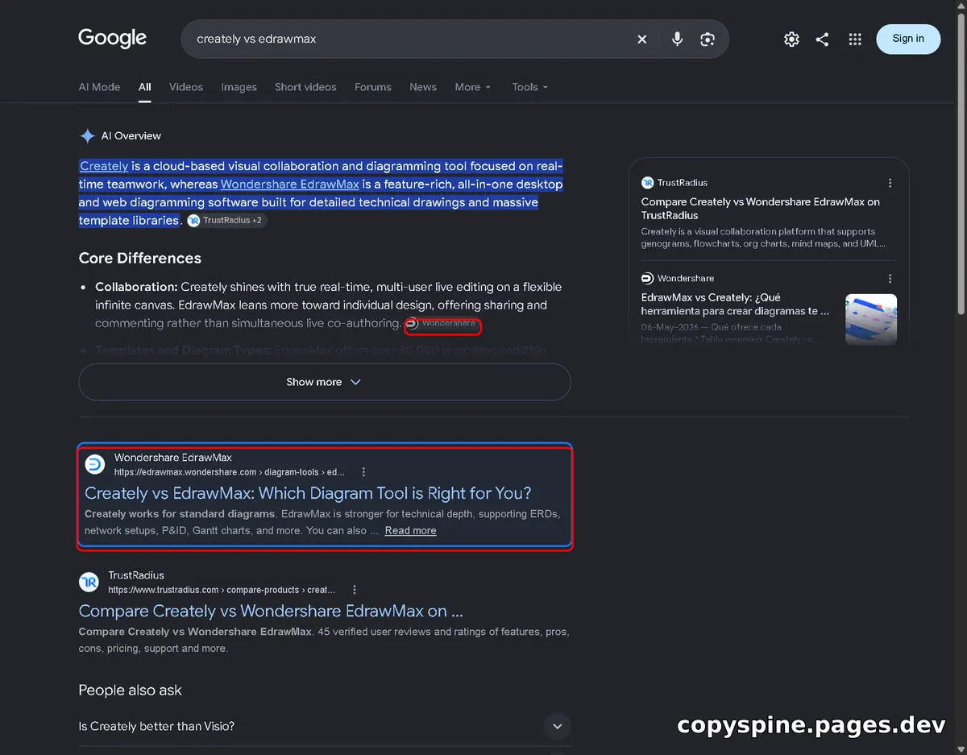This screenshot has width=967, height=755.
Task: Switch to AI Mode tab
Action: coord(99,87)
